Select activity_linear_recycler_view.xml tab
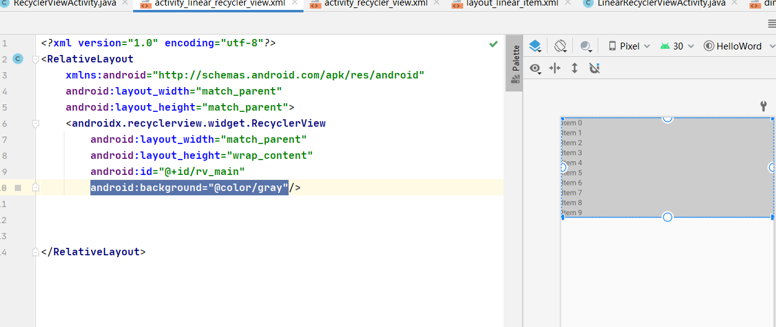 219,4
